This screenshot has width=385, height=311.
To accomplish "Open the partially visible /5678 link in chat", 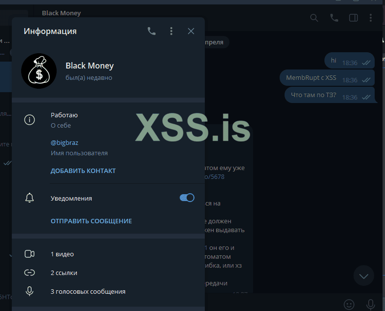I will (215, 177).
